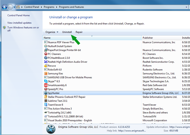
Task: Select Programs and Features breadcrumb
Action: click(71, 7)
